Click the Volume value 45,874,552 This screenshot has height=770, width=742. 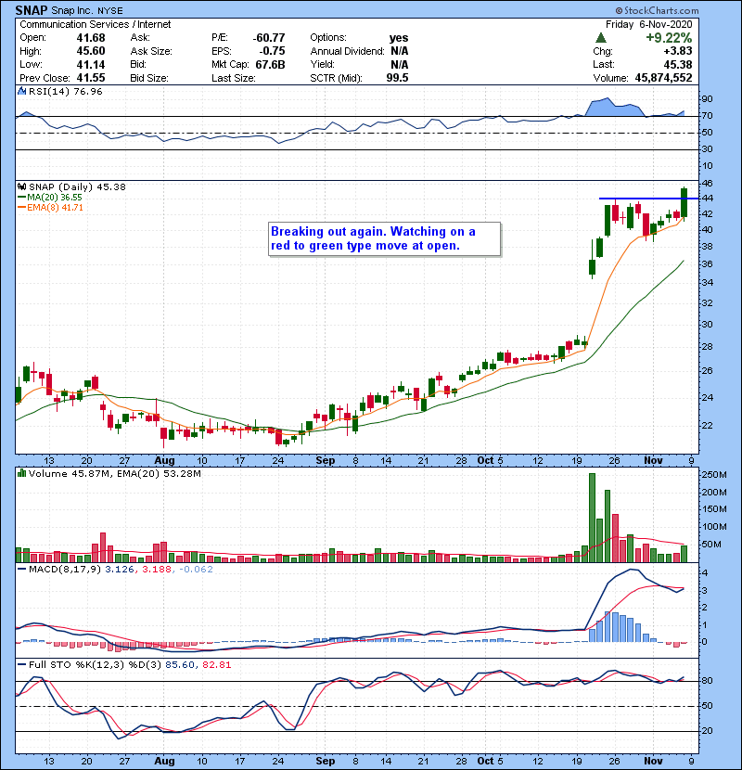(x=663, y=78)
